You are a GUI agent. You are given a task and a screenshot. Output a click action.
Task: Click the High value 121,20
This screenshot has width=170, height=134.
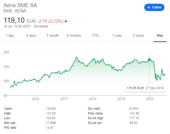[51, 113]
